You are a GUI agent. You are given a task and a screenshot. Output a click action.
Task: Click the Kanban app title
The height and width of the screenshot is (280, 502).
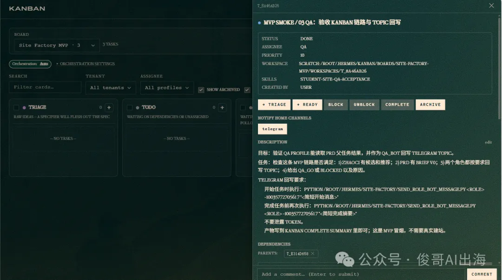27,9
